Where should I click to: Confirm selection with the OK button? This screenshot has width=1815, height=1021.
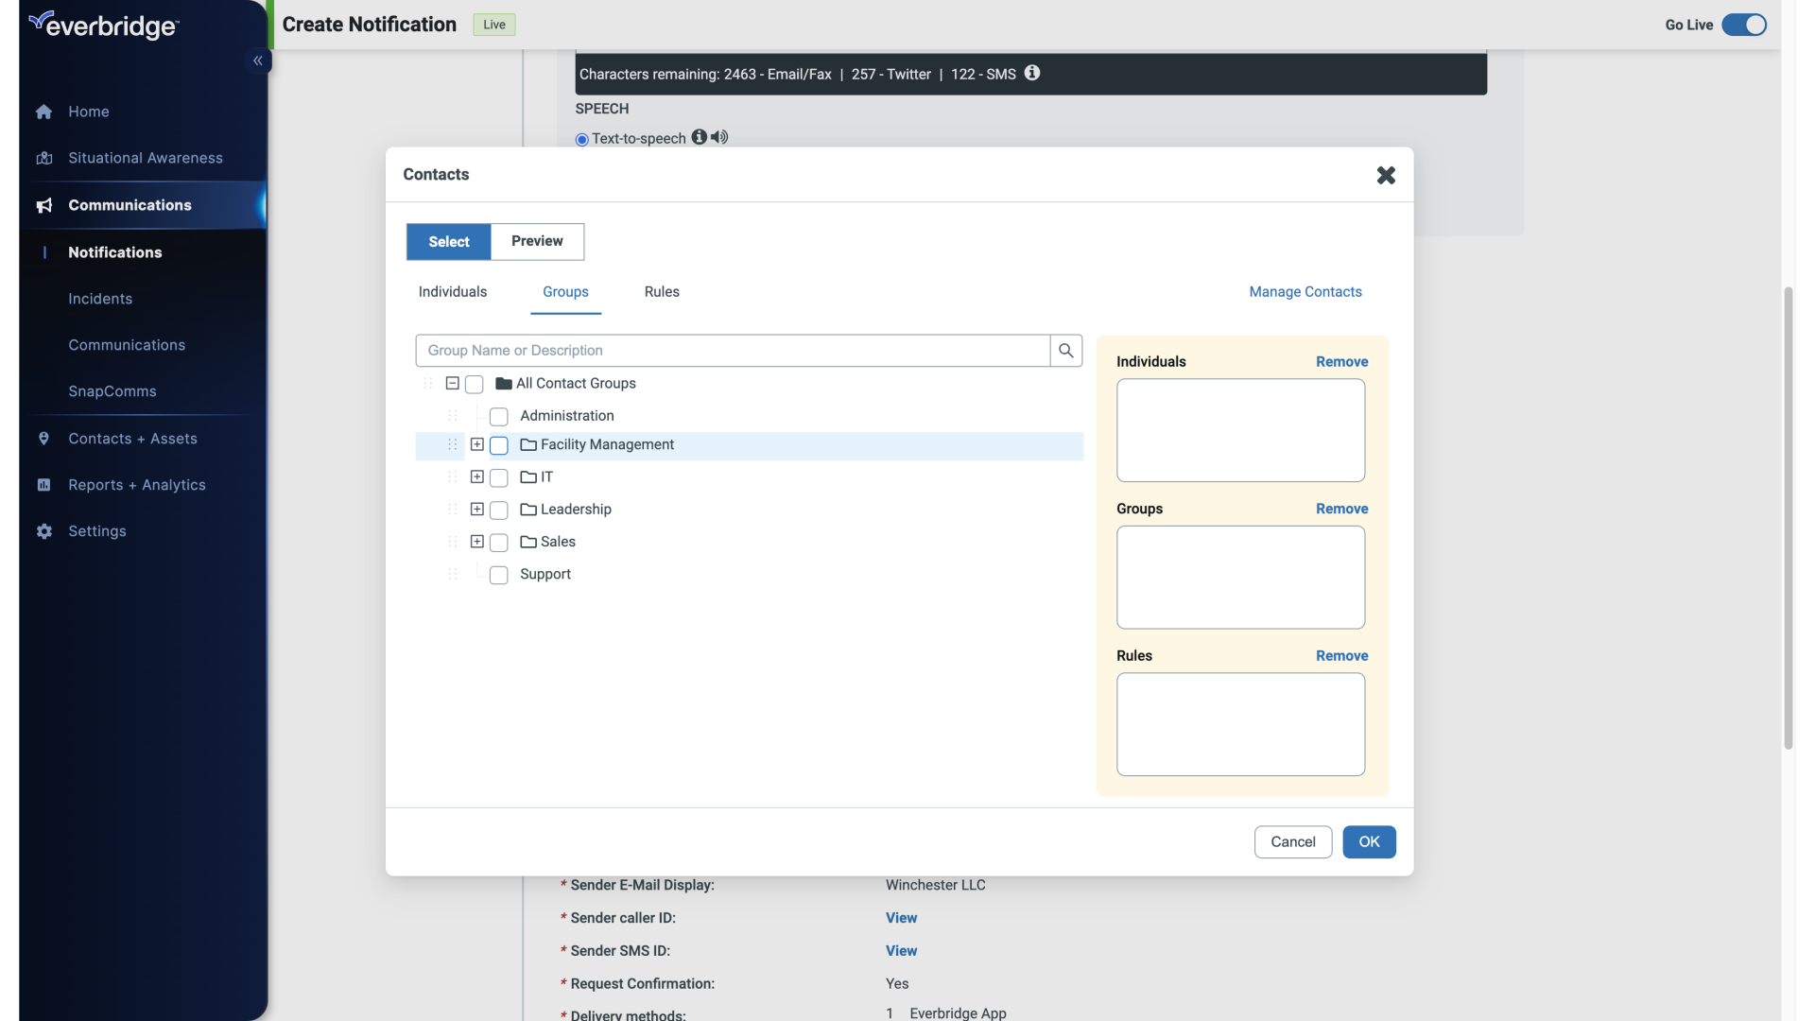1369,841
